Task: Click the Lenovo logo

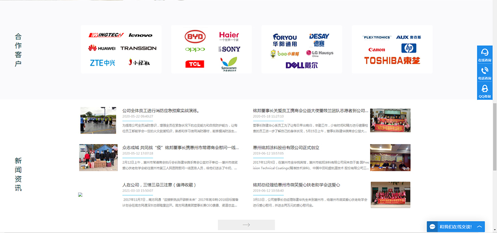Action: (x=141, y=35)
